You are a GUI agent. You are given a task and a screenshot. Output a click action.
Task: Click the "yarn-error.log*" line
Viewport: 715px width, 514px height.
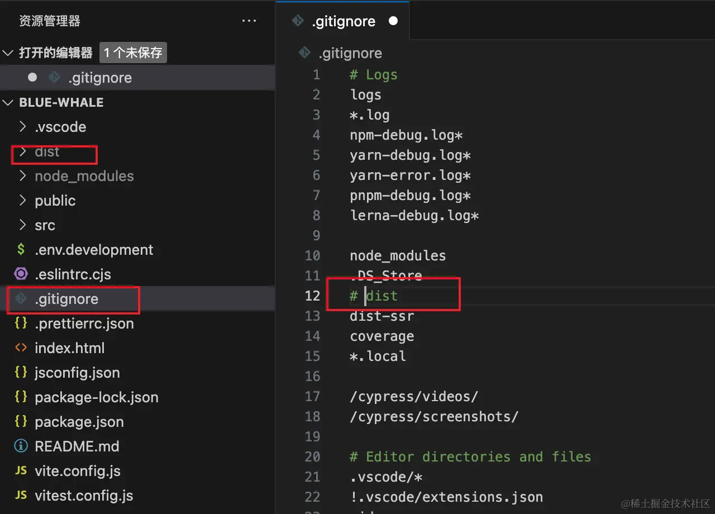pyautogui.click(x=411, y=175)
